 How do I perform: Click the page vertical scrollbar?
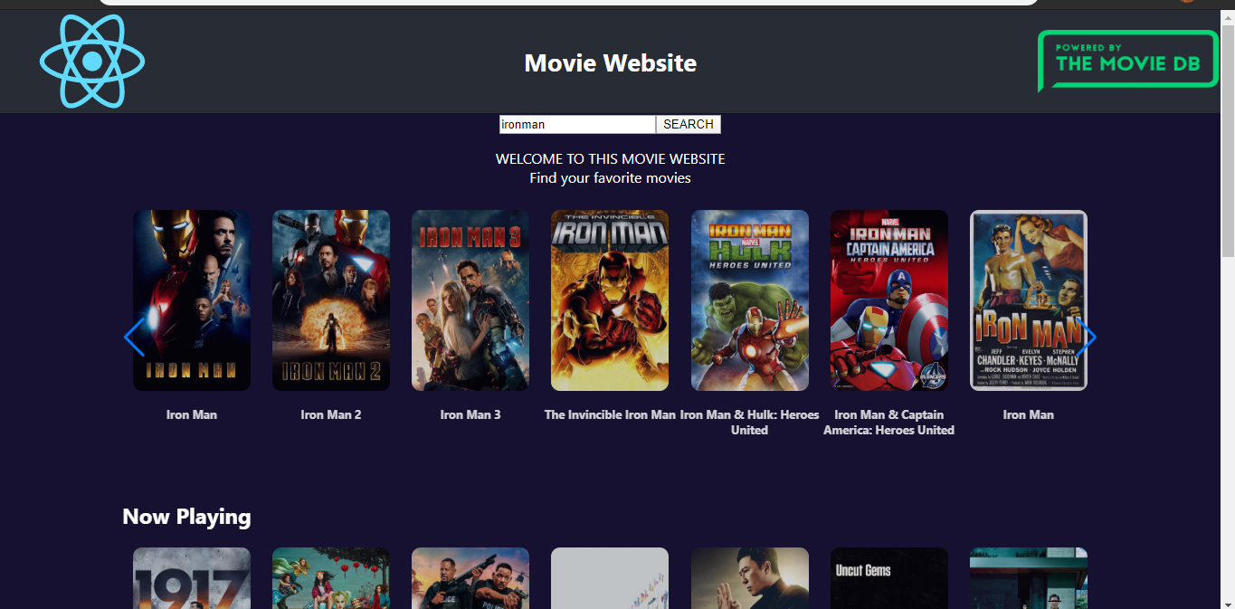pos(1228,136)
